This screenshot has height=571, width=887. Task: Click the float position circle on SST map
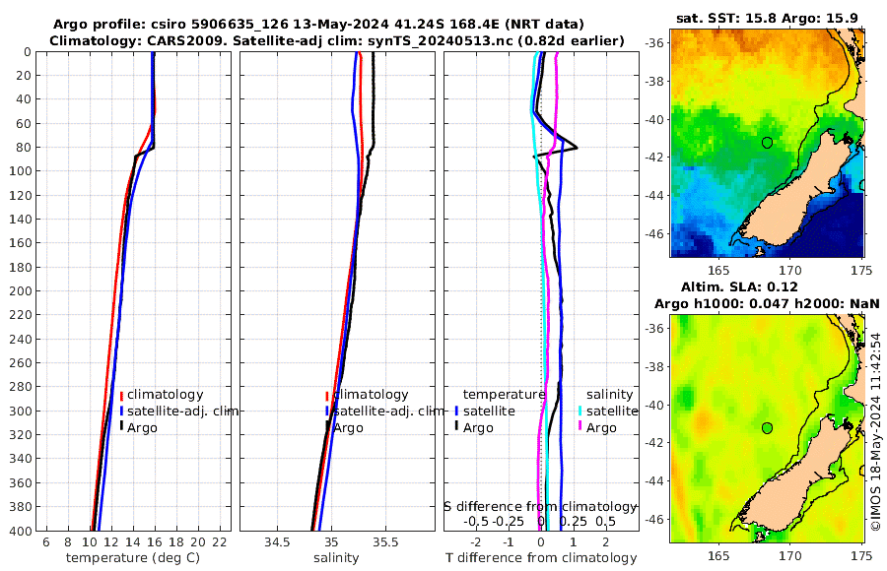point(767,143)
